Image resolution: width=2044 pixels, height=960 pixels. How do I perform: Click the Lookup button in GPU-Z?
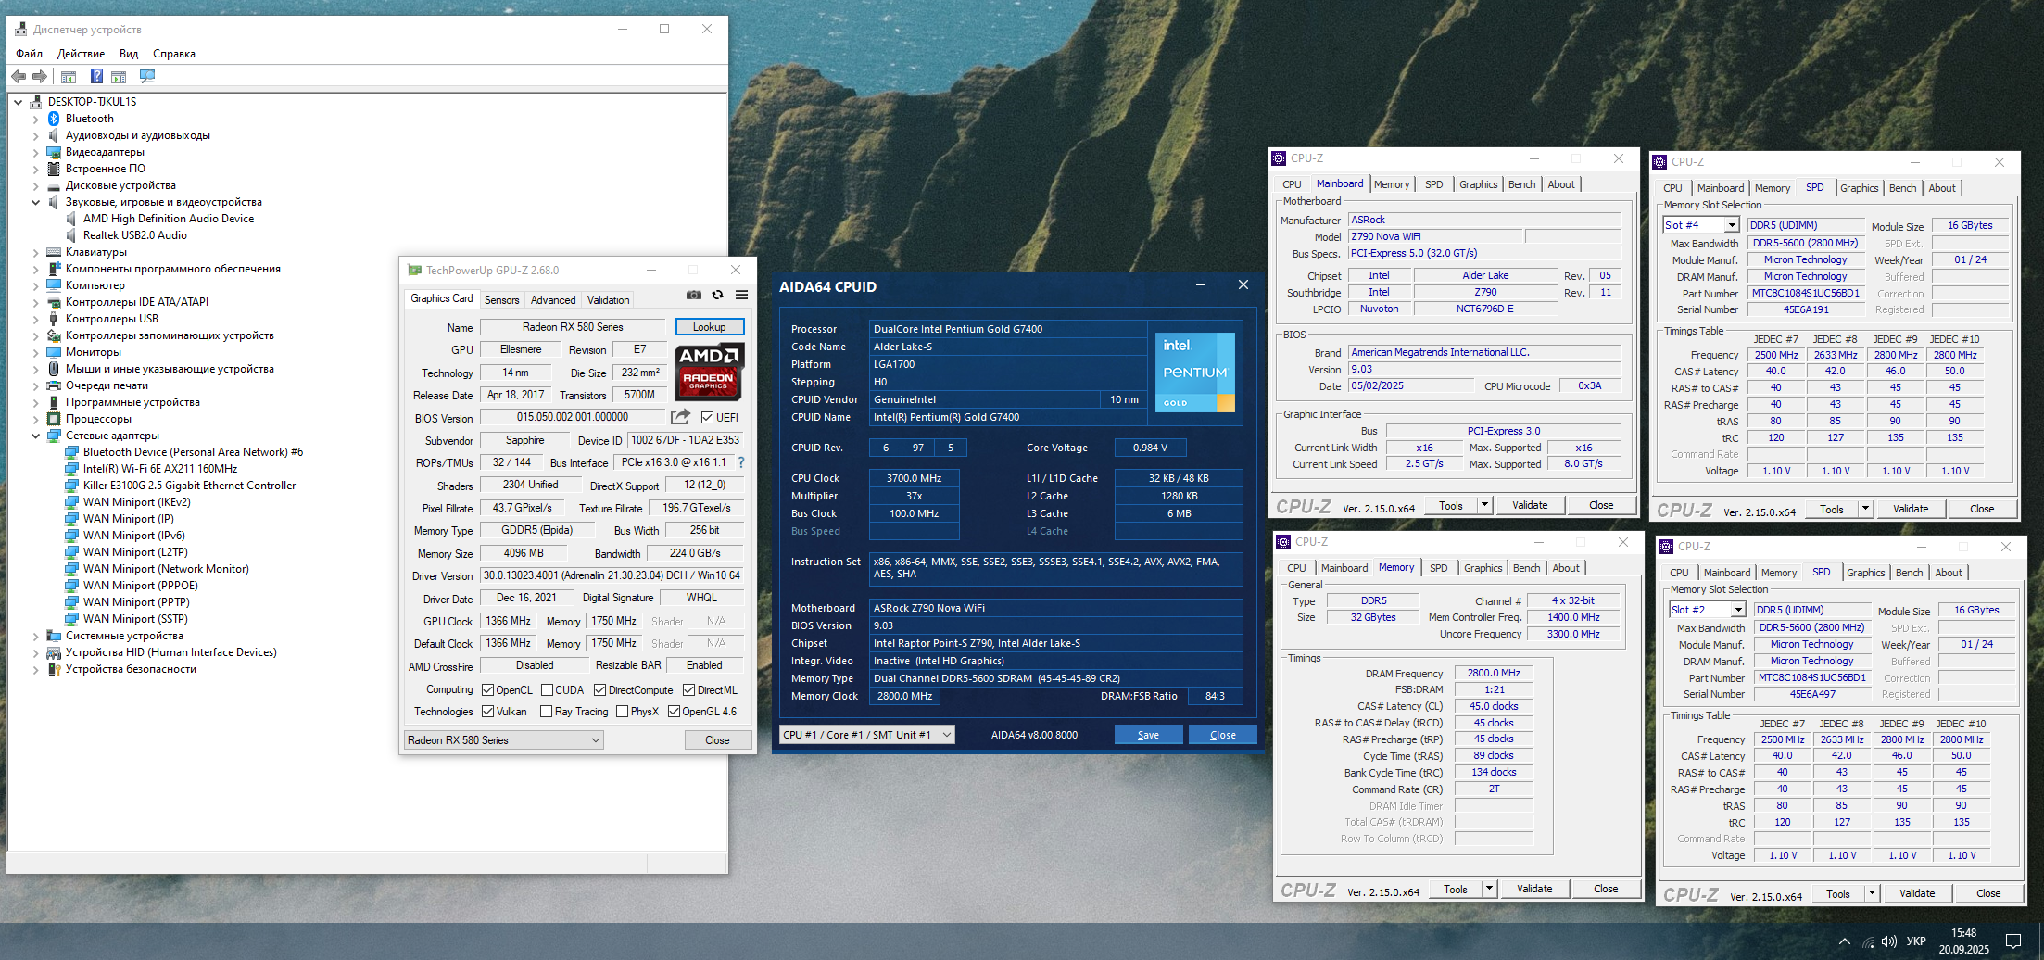709,327
